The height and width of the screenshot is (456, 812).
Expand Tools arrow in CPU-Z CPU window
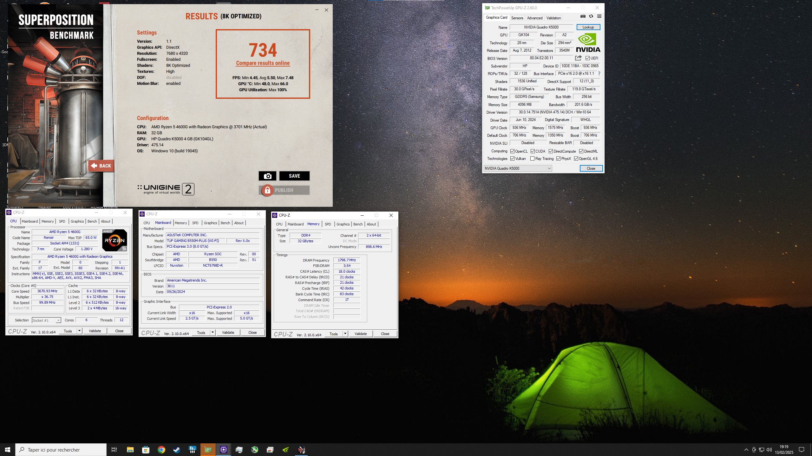[79, 331]
